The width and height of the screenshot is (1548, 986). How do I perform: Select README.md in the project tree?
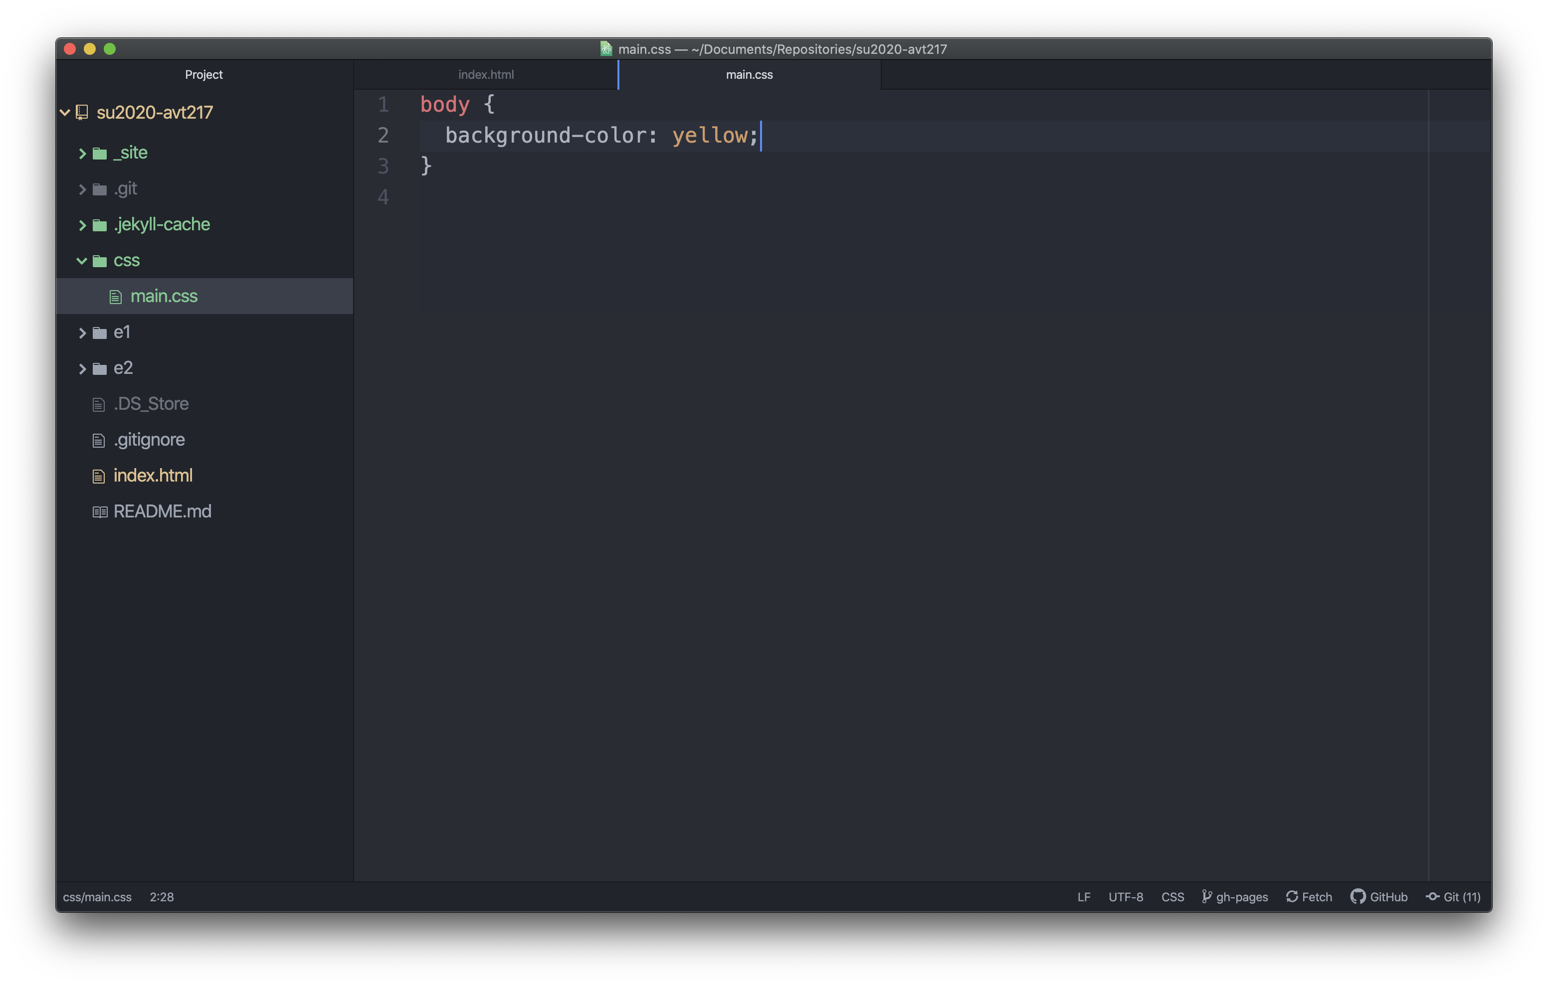tap(162, 511)
